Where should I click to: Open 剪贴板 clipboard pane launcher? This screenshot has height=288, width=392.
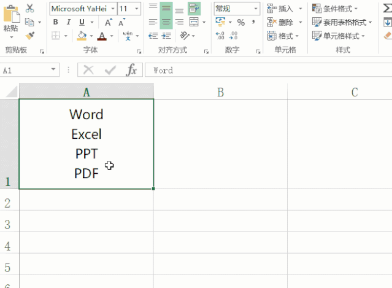pos(42,52)
